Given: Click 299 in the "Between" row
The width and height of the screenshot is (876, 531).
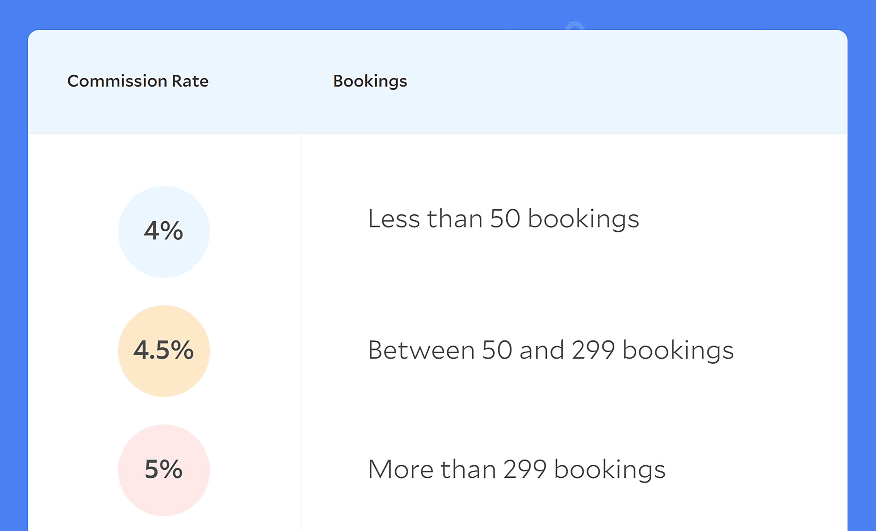Looking at the screenshot, I should coord(593,350).
